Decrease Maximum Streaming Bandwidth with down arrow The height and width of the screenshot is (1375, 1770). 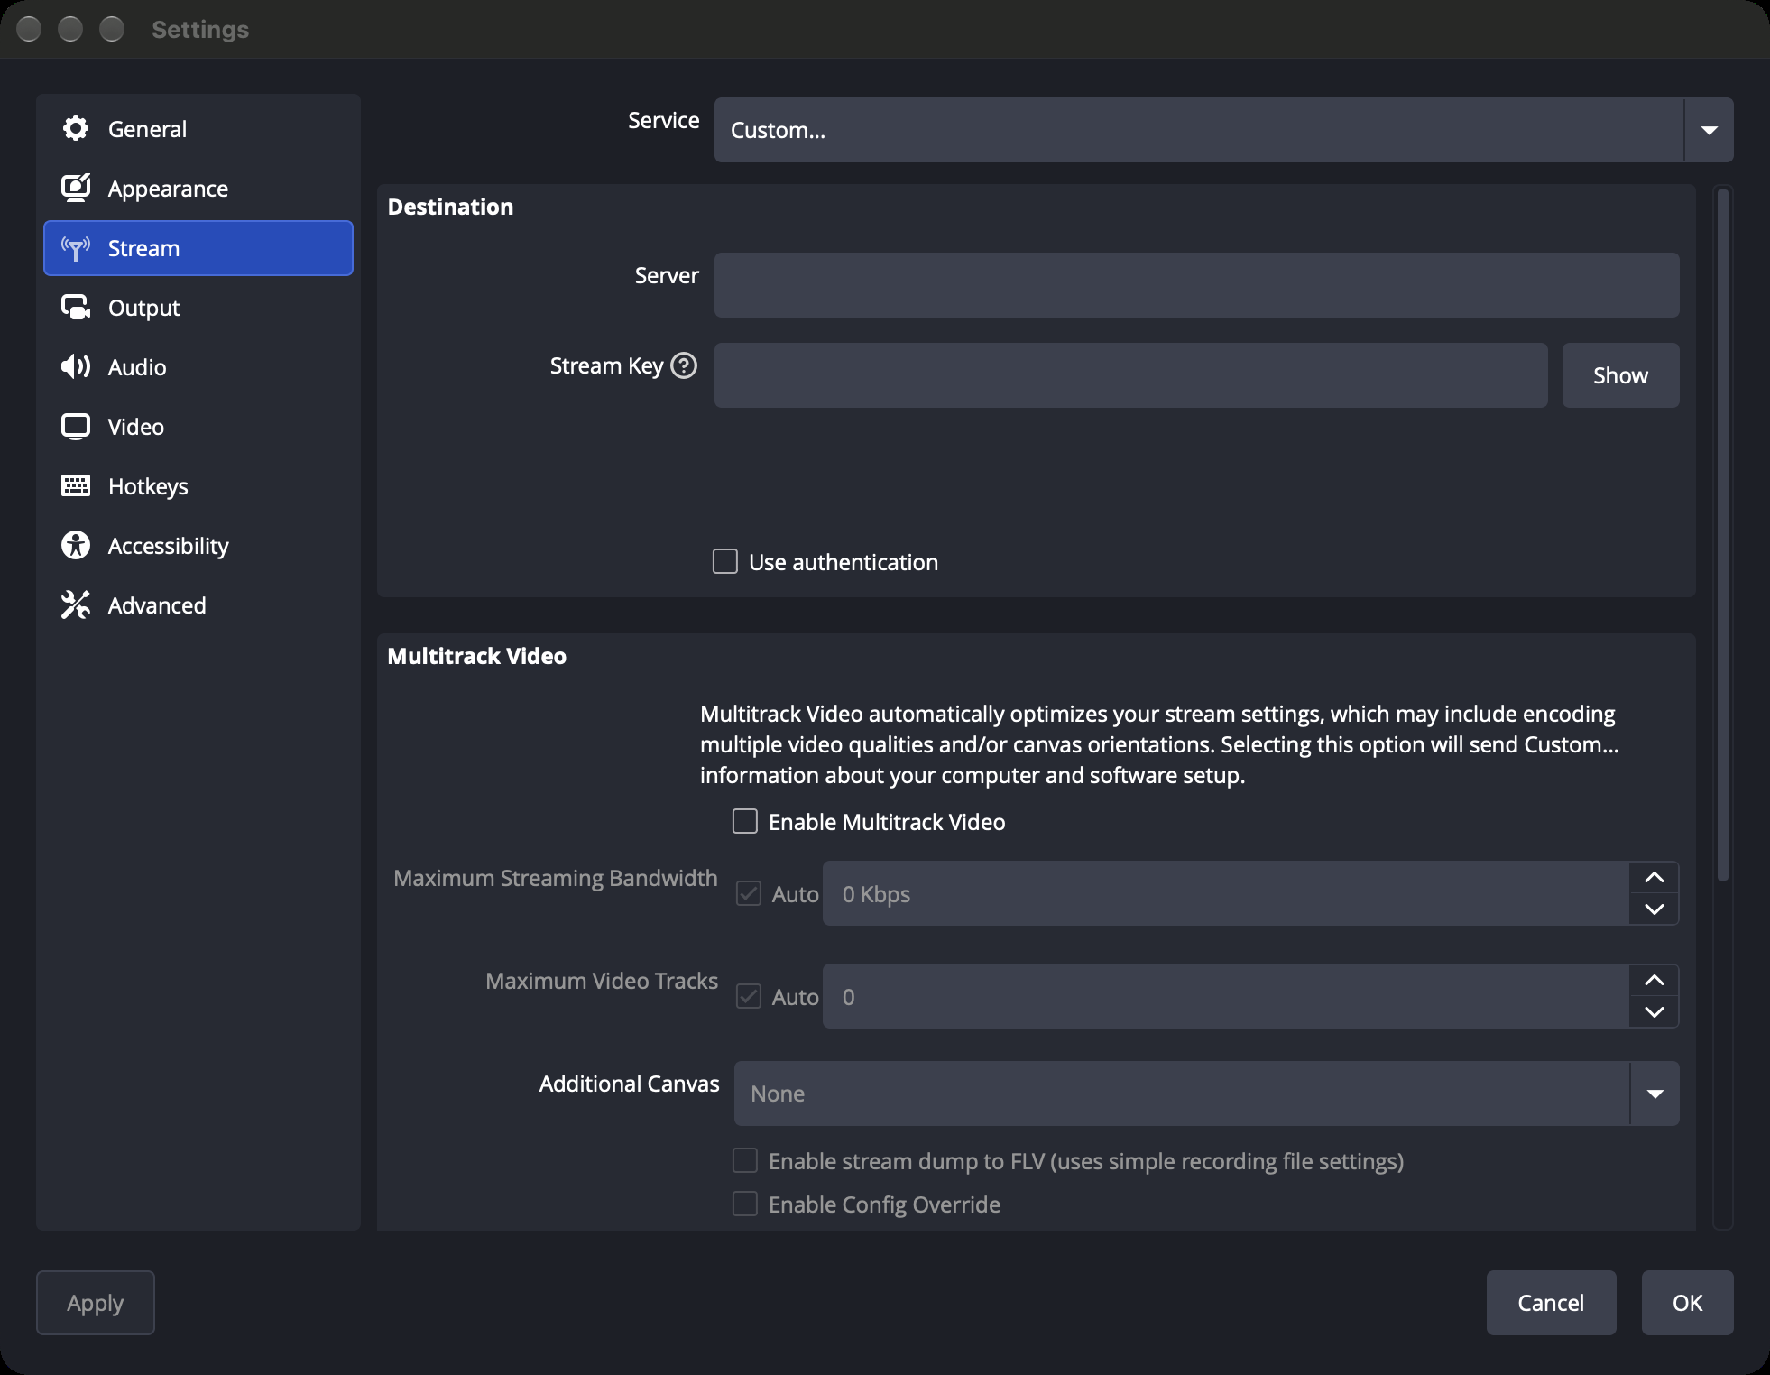tap(1655, 909)
